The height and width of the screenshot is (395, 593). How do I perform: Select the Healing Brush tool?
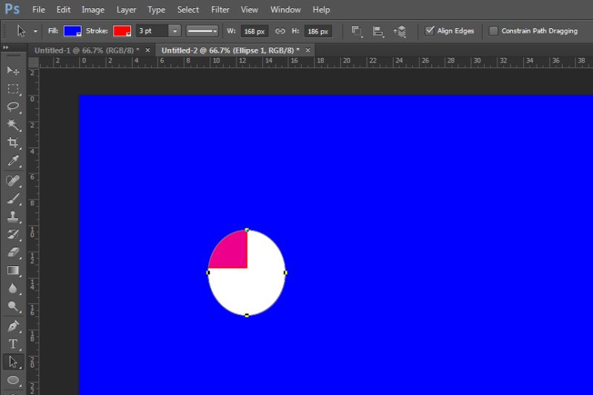point(13,180)
